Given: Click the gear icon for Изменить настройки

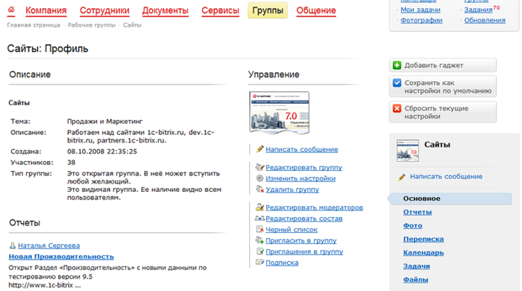Looking at the screenshot, I should (260, 178).
